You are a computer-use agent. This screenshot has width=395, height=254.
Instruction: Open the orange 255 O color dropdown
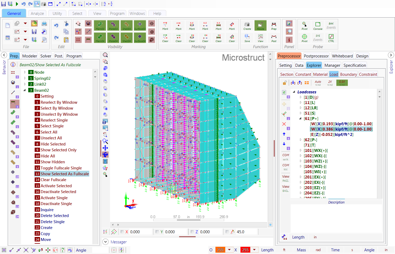pos(229,250)
